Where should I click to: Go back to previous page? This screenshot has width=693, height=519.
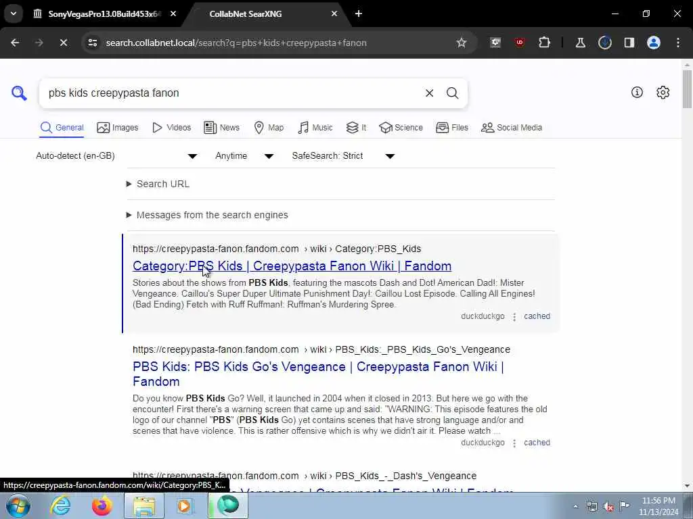point(15,43)
